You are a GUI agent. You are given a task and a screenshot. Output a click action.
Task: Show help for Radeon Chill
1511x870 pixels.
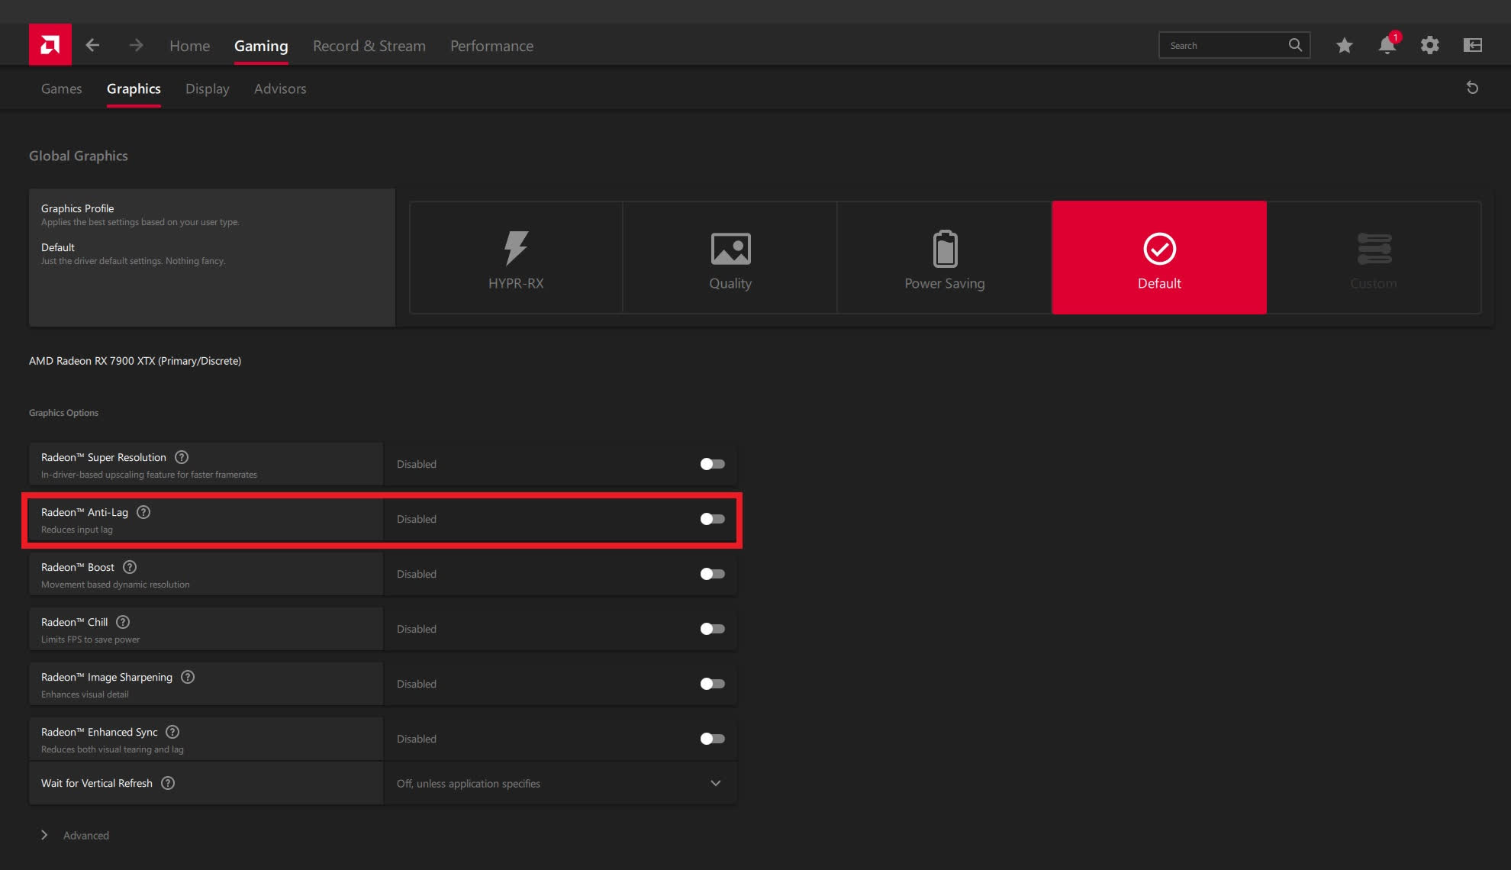123,622
